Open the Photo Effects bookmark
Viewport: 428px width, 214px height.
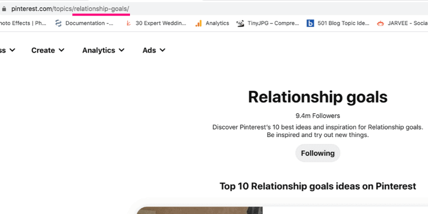click(x=23, y=23)
